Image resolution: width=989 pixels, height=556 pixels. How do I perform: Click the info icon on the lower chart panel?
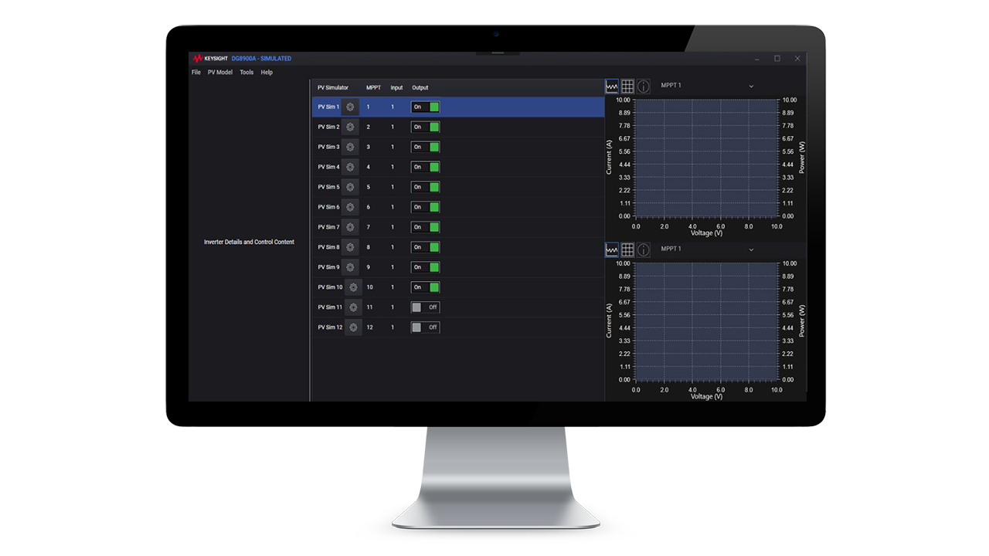[643, 249]
